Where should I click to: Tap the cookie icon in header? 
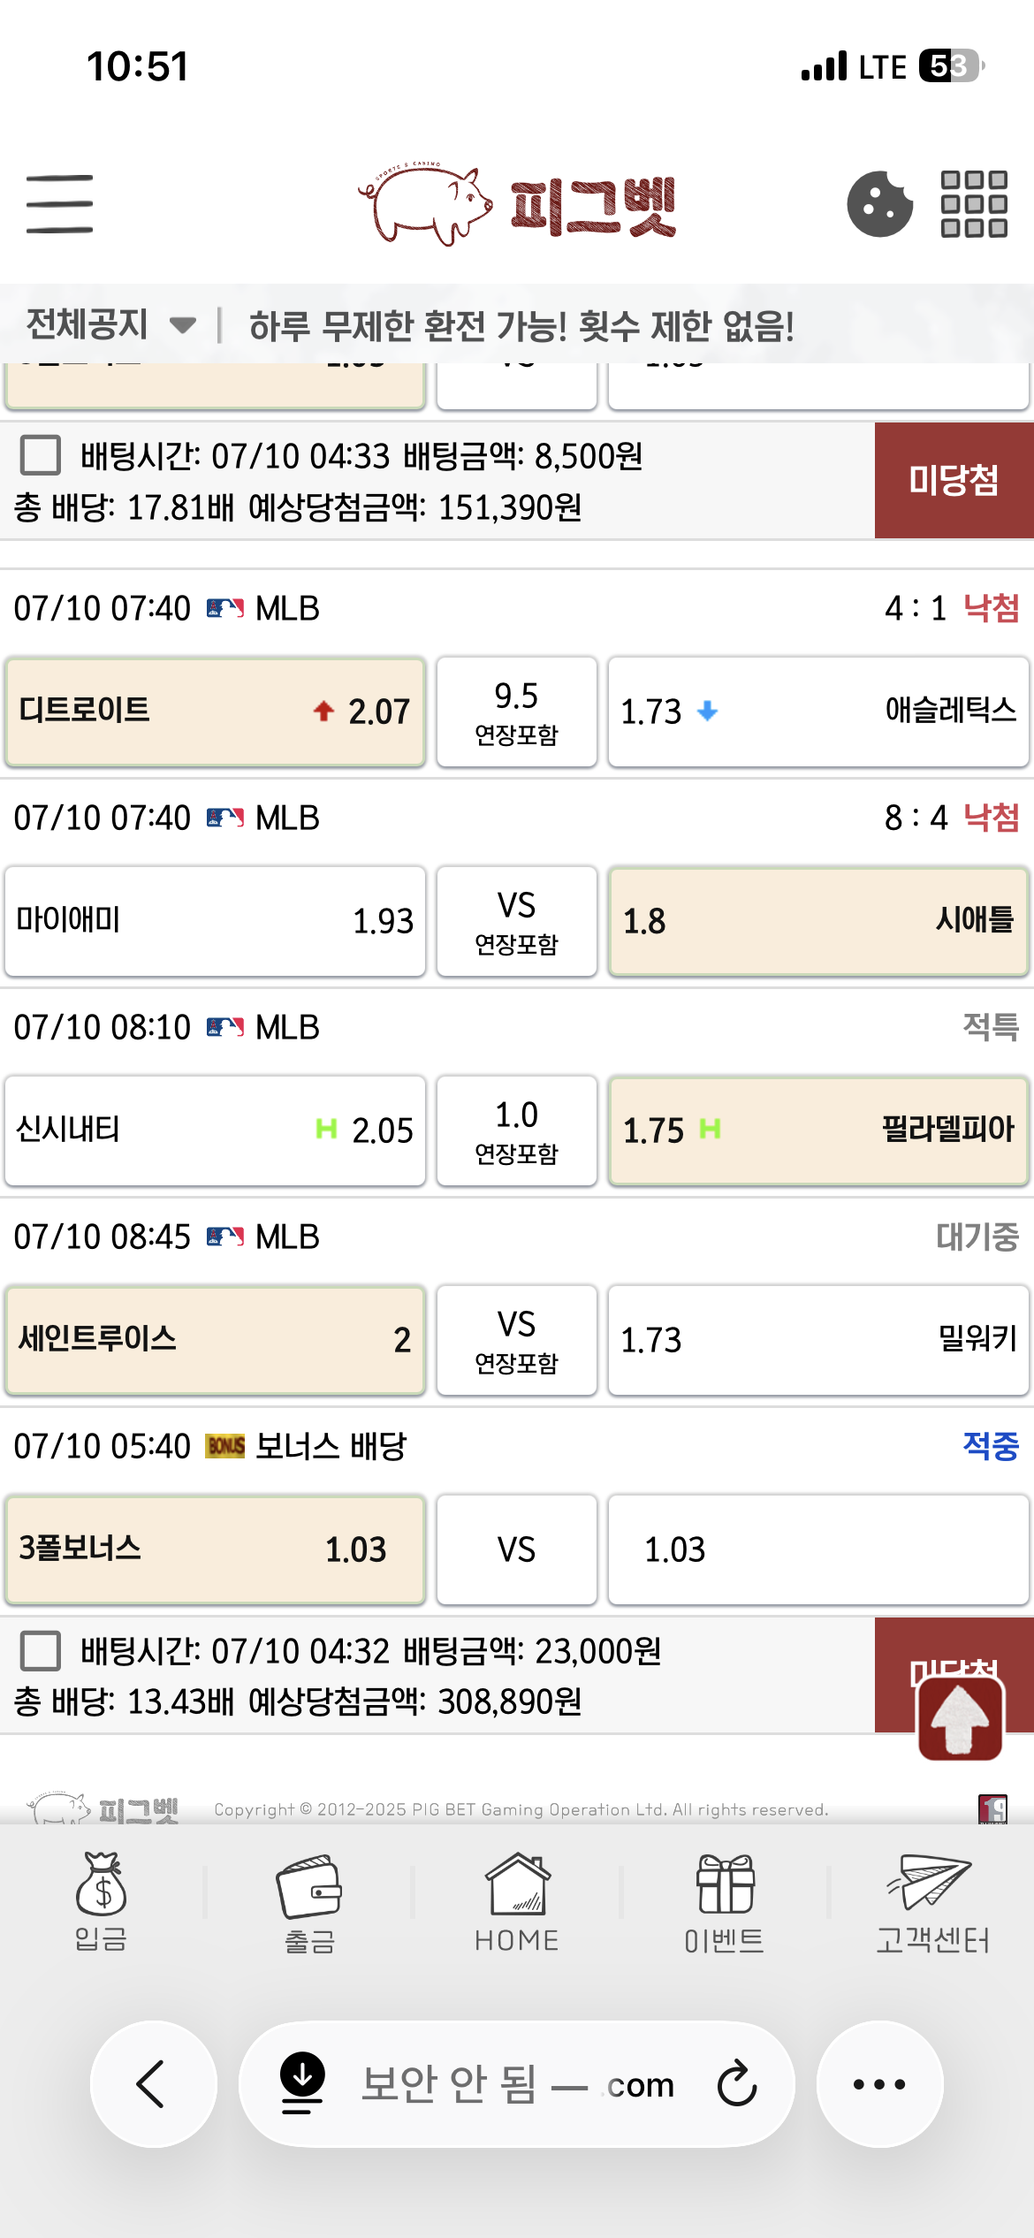(x=879, y=204)
